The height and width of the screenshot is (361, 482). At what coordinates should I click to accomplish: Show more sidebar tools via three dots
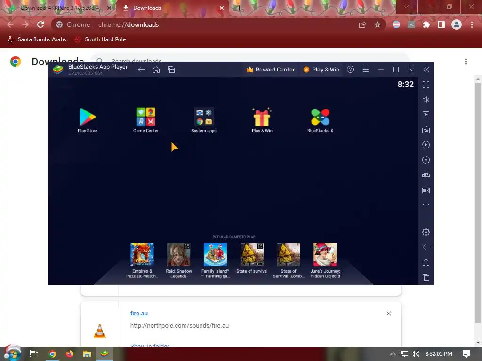point(426,205)
